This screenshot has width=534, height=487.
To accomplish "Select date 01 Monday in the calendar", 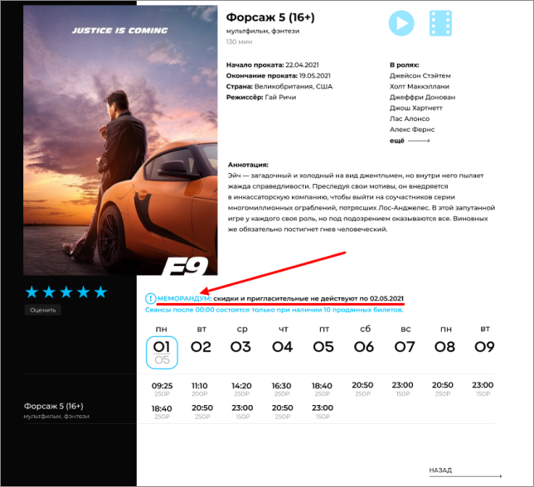I will (x=162, y=352).
